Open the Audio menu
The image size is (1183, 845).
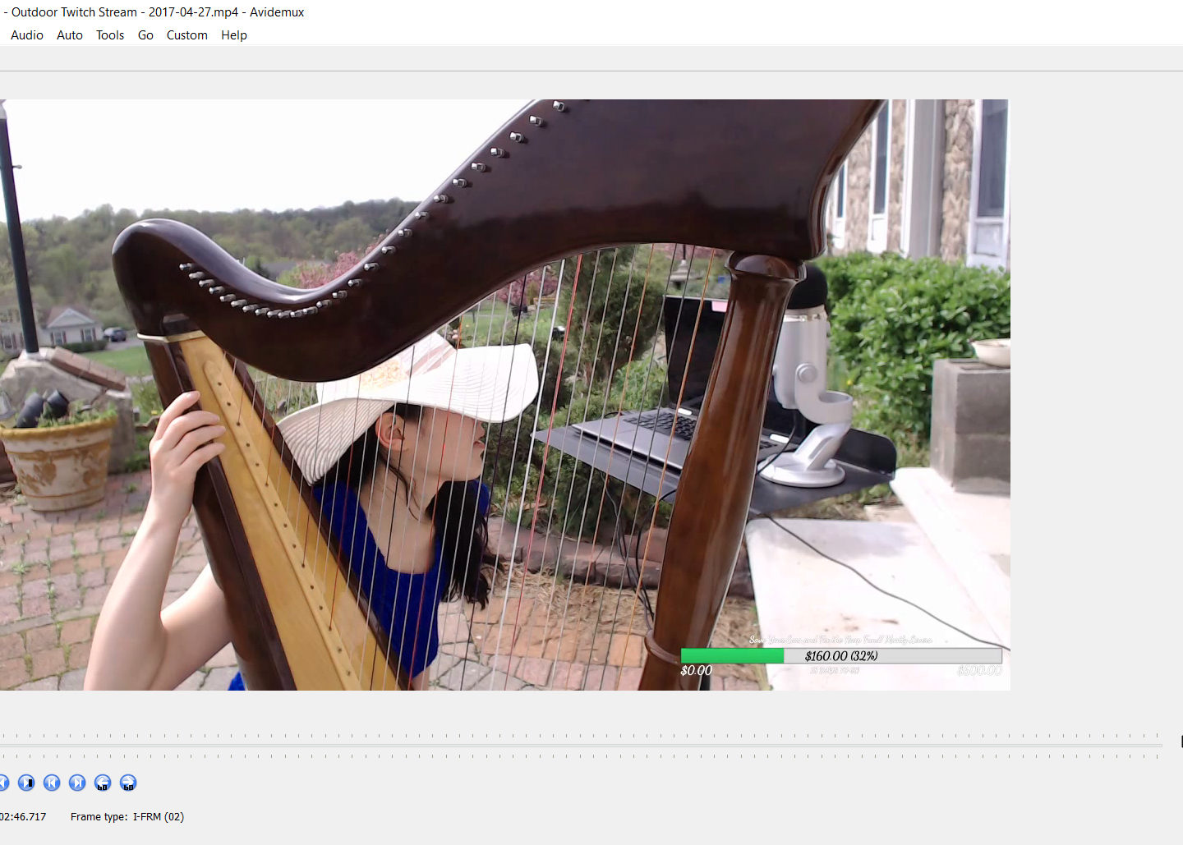pos(27,35)
